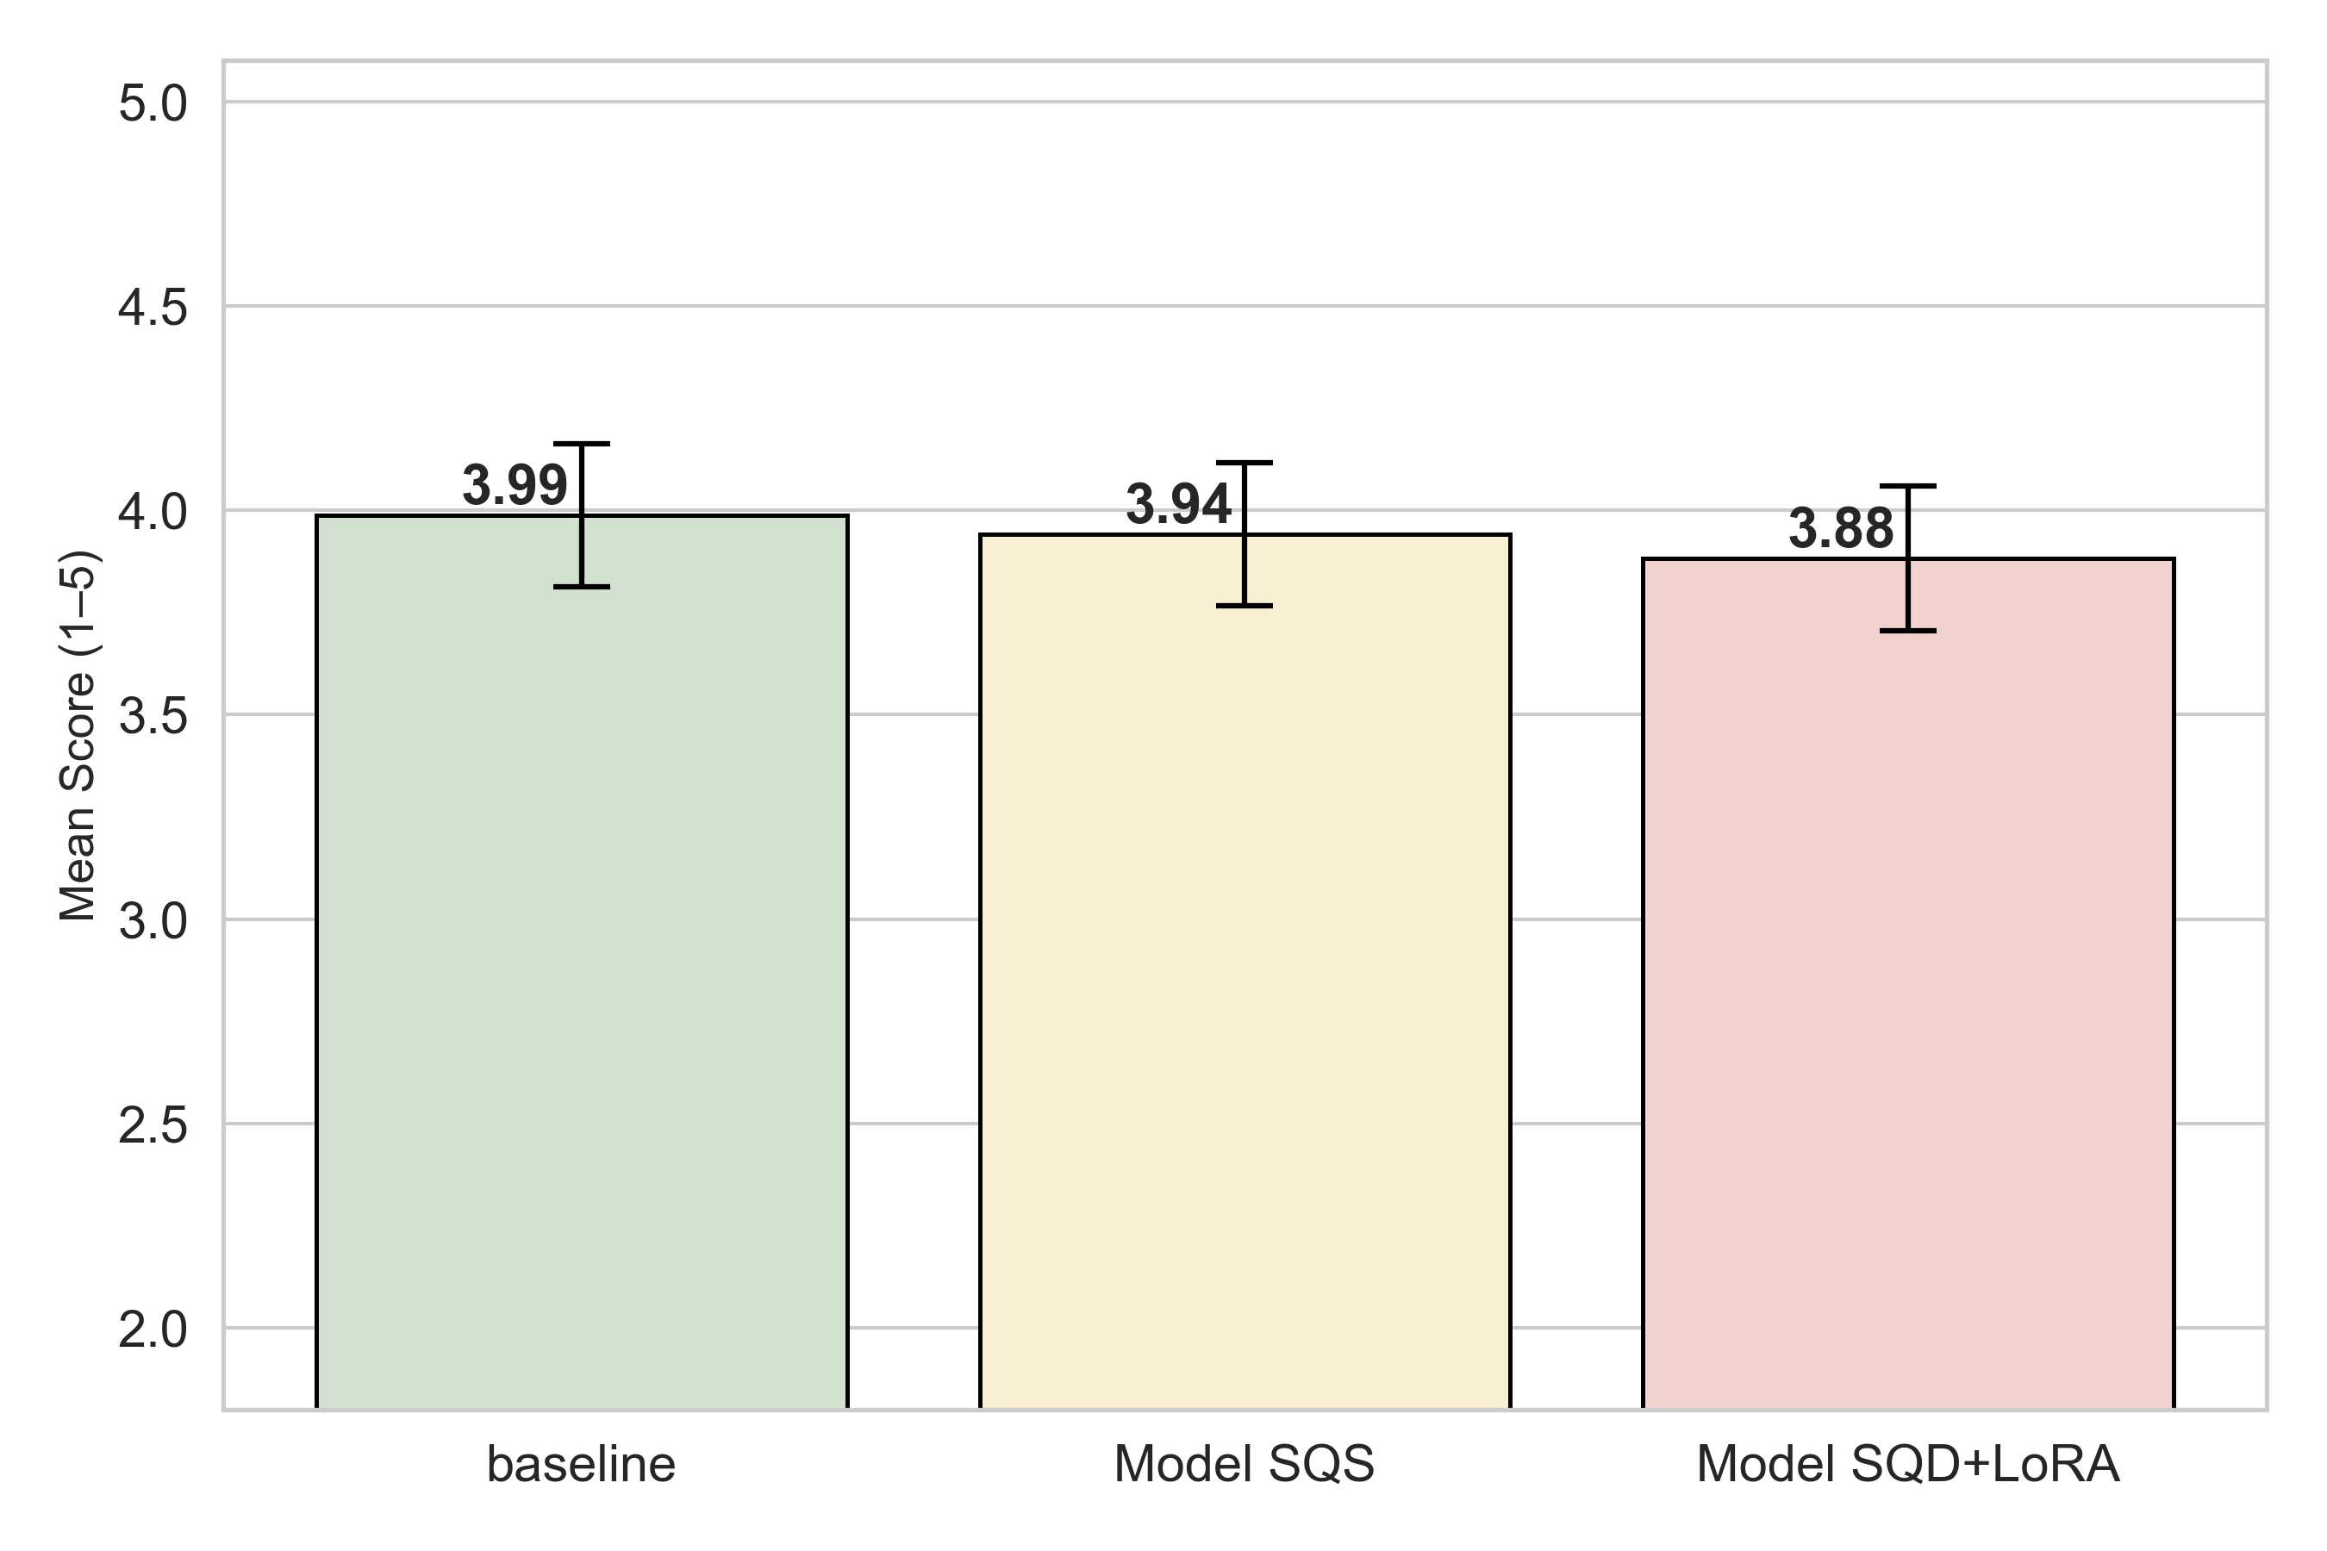Click the "baseline" x-axis label

tap(581, 1464)
